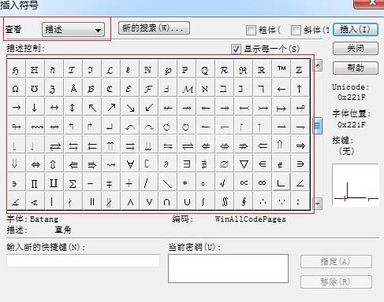
Task: Click the symbol grid scrollbar up arrow
Action: tap(318, 65)
